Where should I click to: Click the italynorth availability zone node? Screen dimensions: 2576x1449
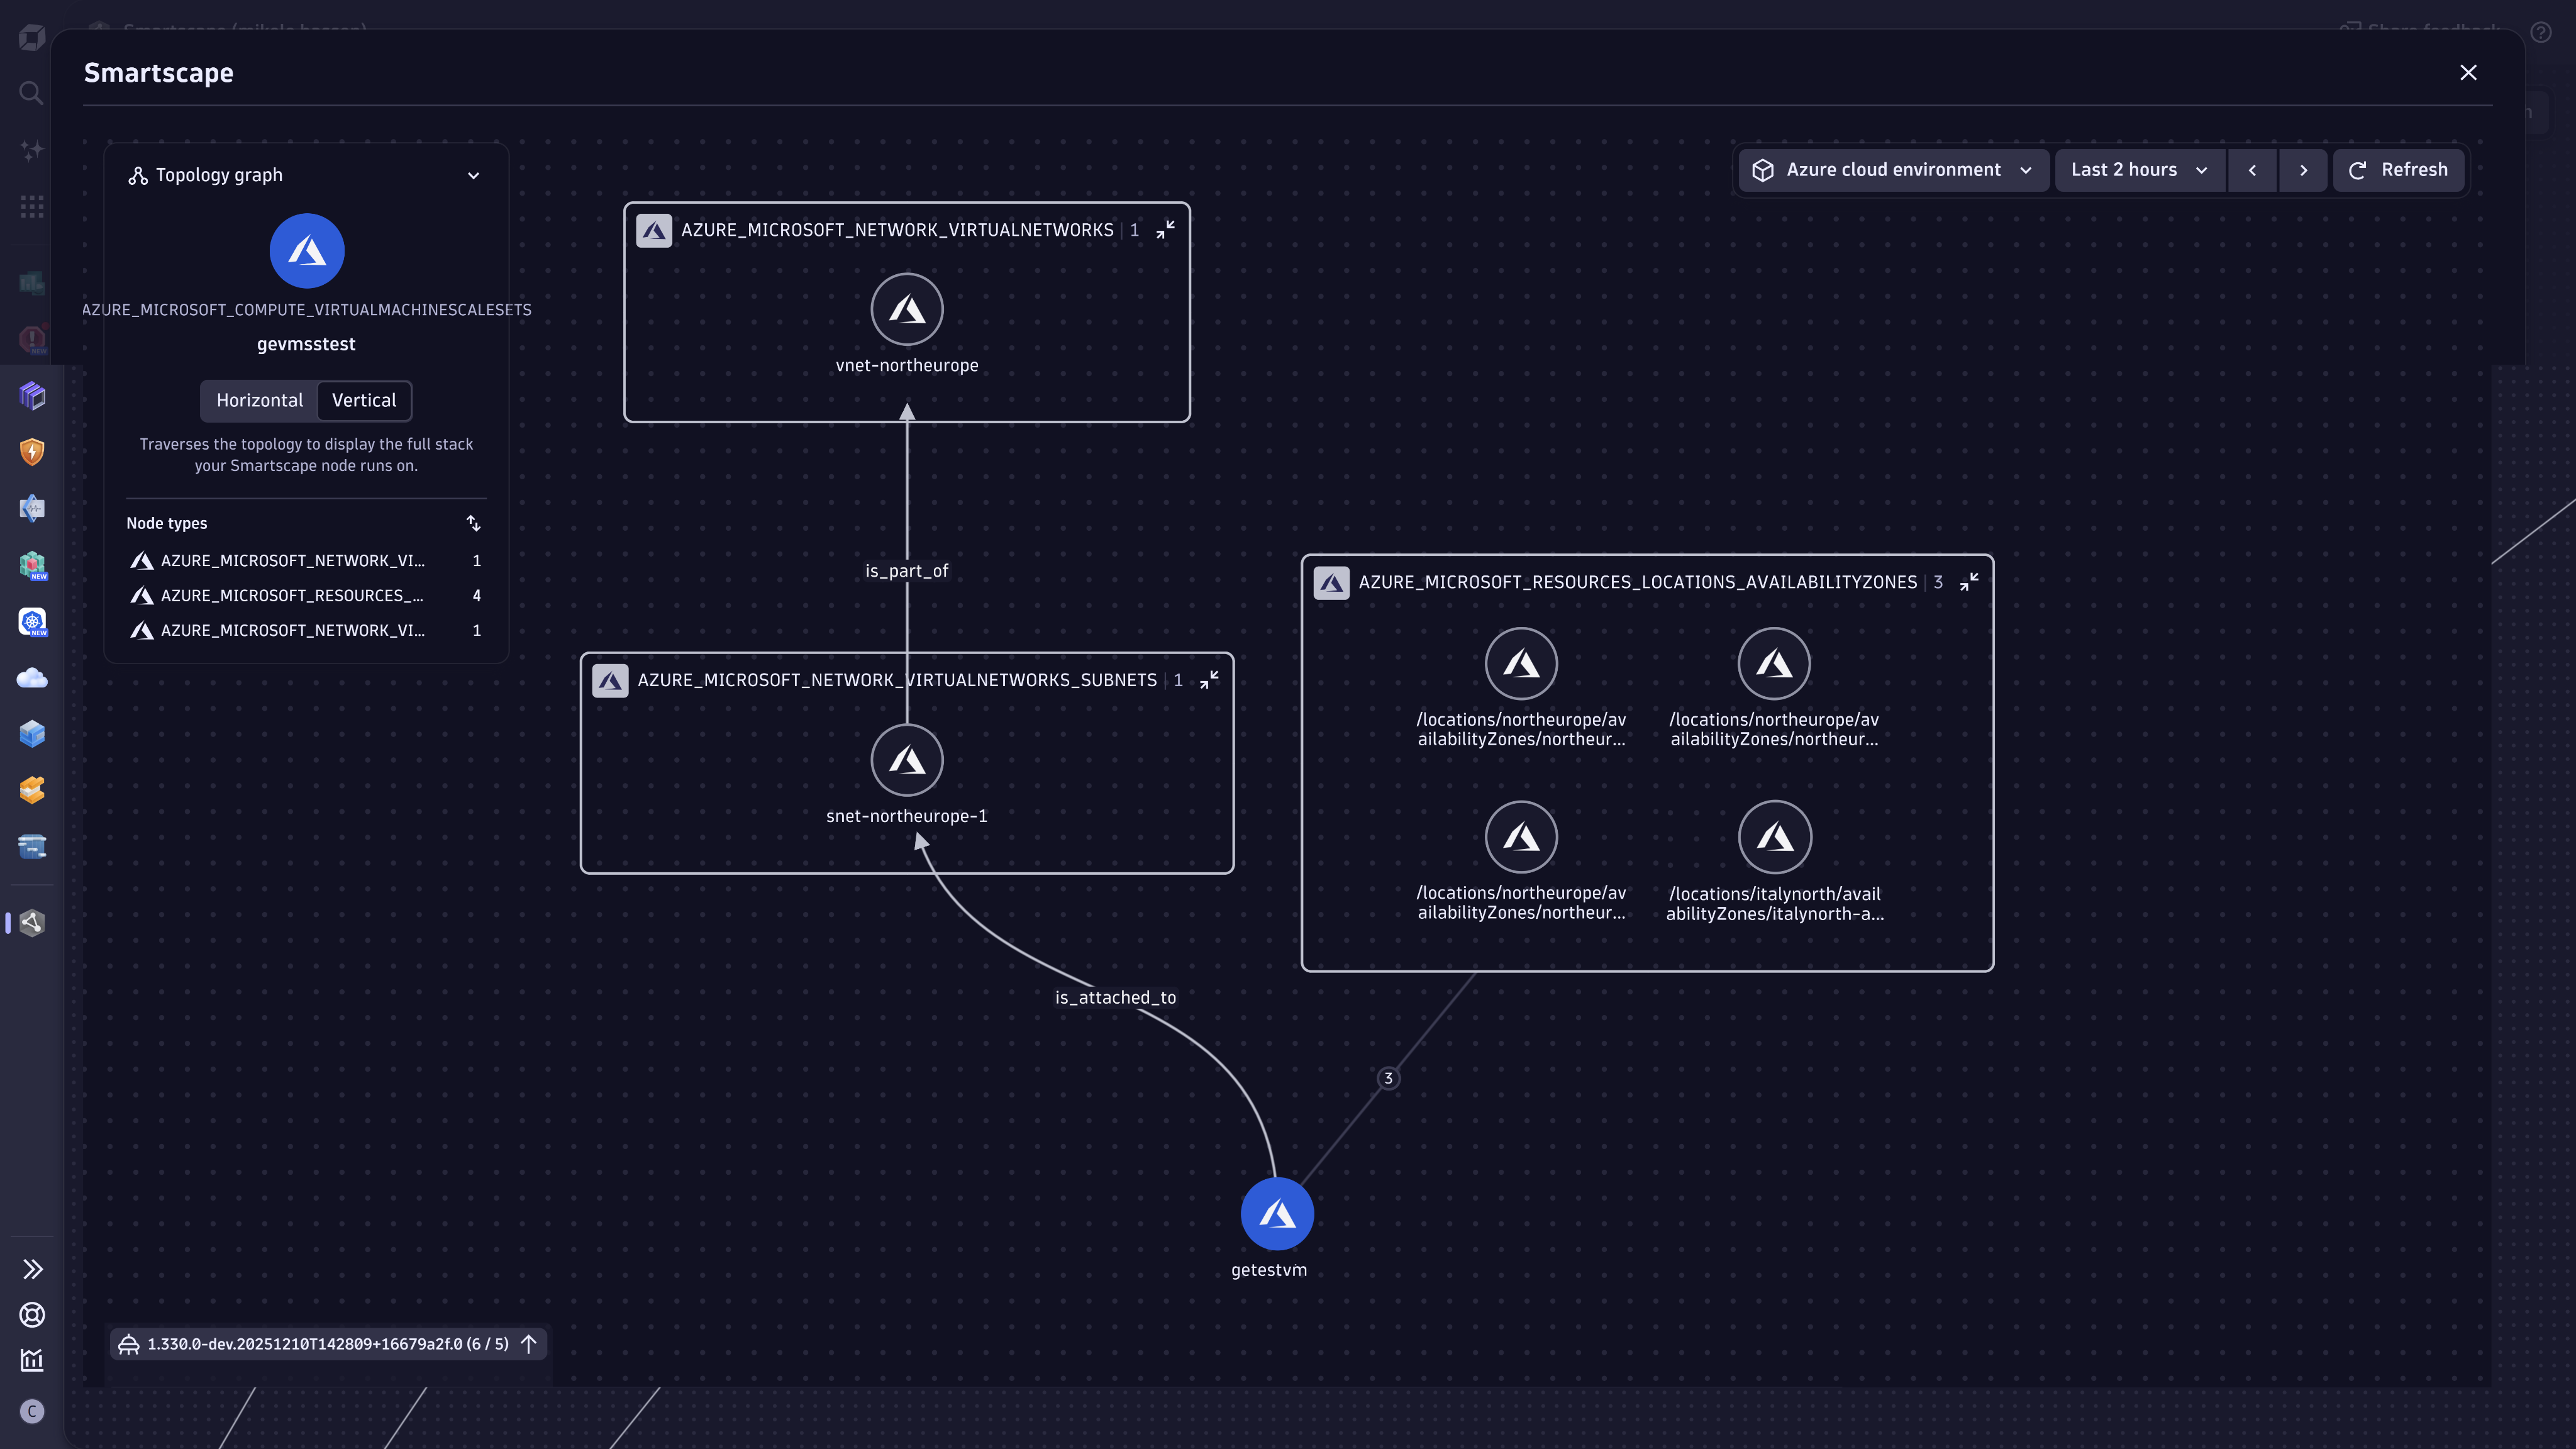1774,837
